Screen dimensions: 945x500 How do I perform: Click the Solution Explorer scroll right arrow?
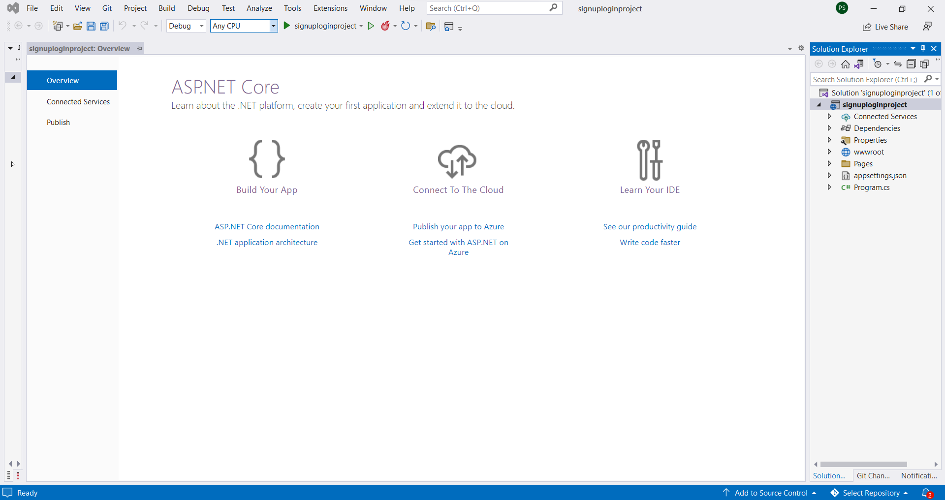pos(936,464)
